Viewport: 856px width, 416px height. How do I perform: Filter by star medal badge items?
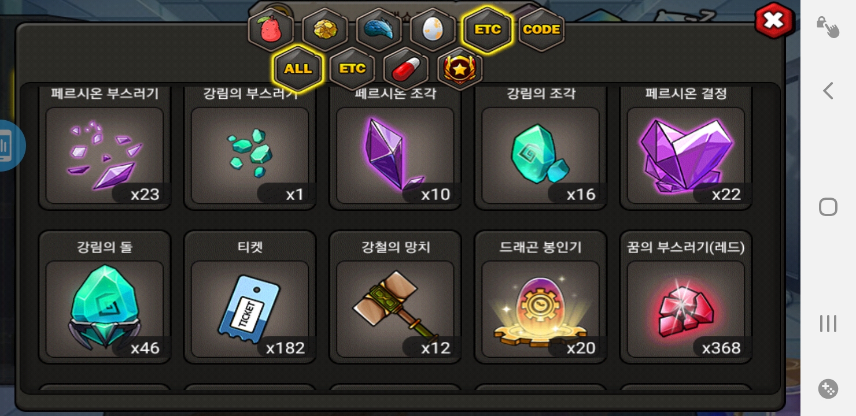[x=460, y=69]
